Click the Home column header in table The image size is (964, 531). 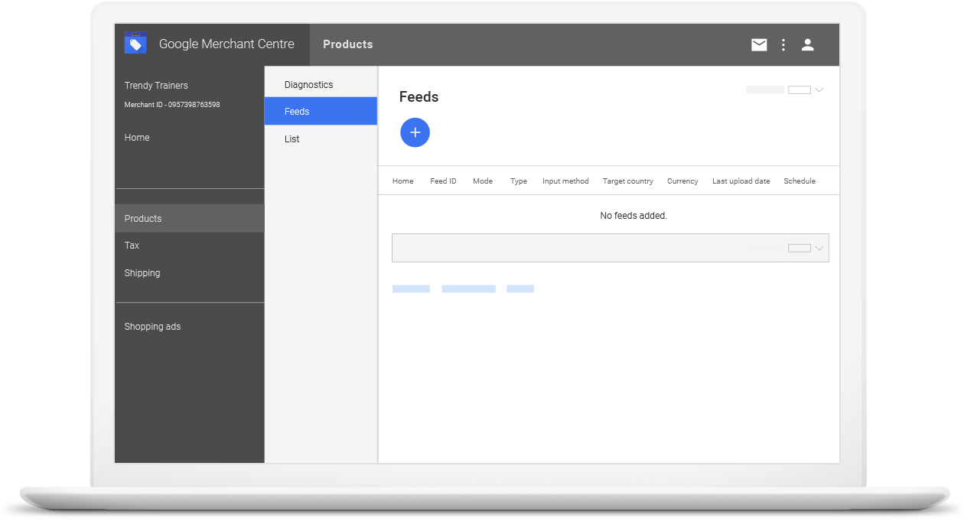click(402, 181)
